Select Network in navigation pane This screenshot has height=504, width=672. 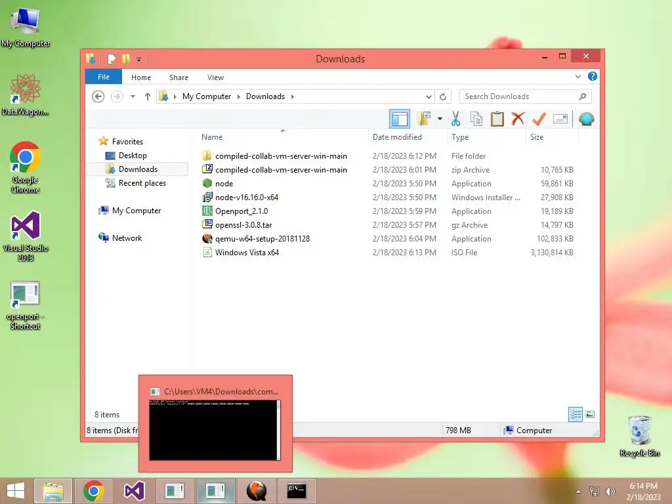pyautogui.click(x=127, y=238)
